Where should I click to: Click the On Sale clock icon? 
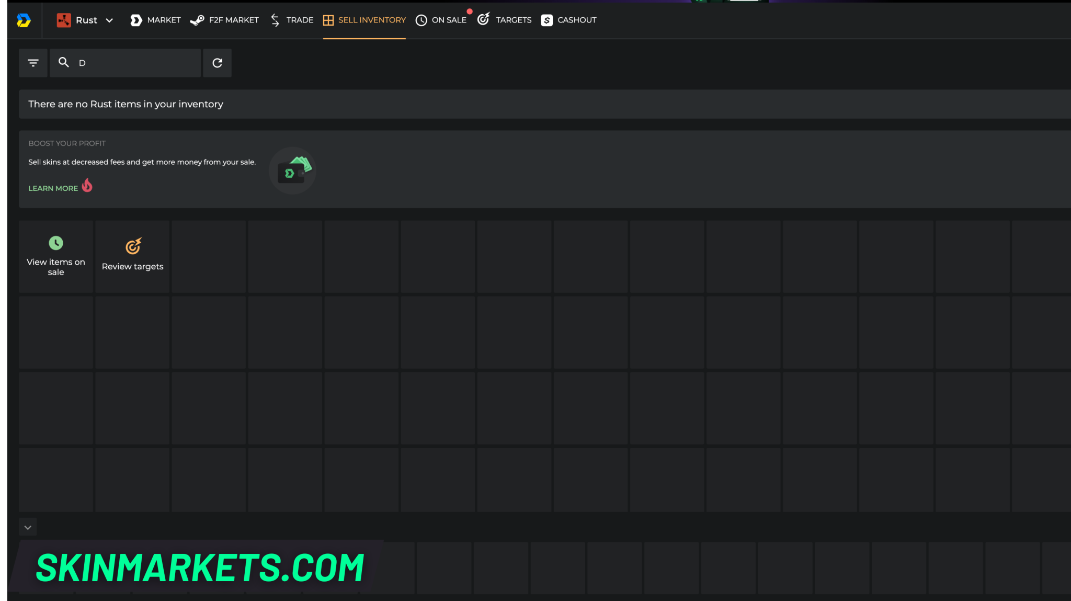coord(420,20)
